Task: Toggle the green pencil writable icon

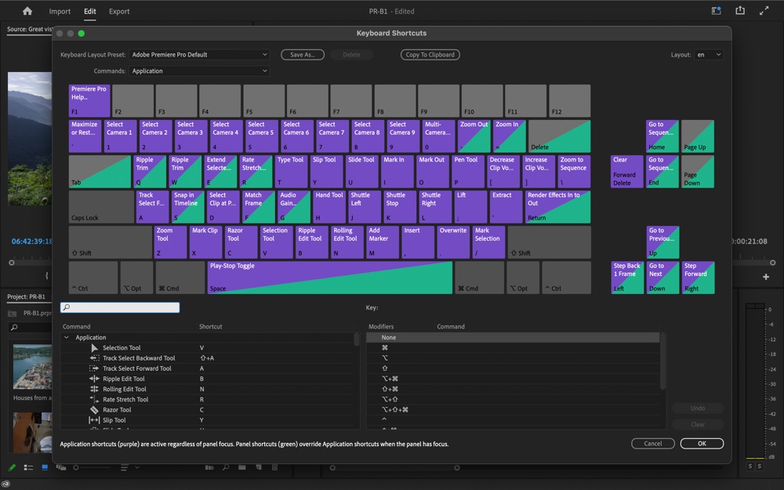Action: coord(12,467)
